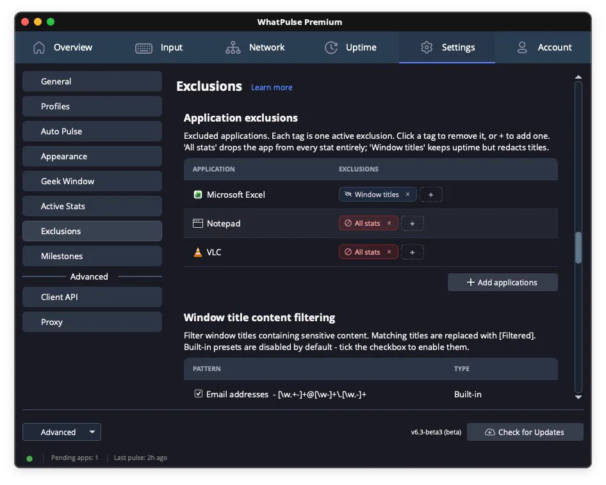The height and width of the screenshot is (485, 606).
Task: Click the TYPE column header
Action: click(x=462, y=369)
